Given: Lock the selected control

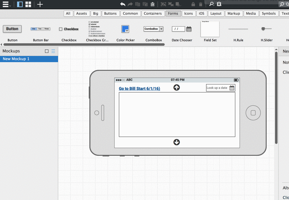Looking at the screenshot, I should tap(193, 4).
